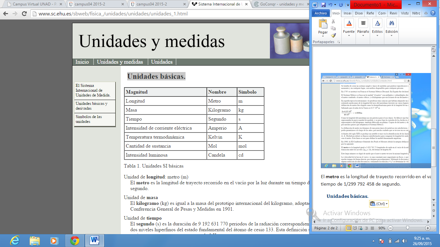The height and width of the screenshot is (247, 440).
Task: Switch to web layout view
Action: tap(360, 228)
